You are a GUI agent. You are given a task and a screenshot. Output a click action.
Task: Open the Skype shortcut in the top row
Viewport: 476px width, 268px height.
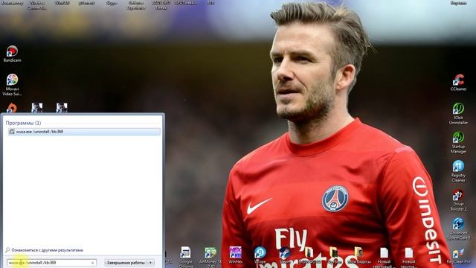(x=112, y=3)
